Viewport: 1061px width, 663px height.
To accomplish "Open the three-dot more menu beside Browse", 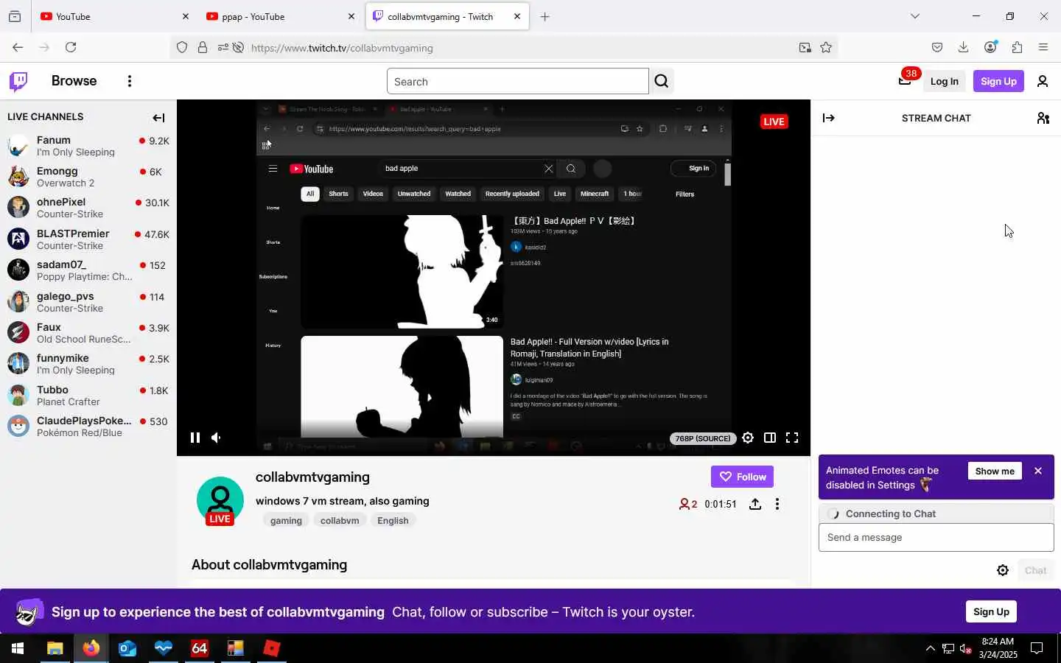I will click(x=130, y=81).
